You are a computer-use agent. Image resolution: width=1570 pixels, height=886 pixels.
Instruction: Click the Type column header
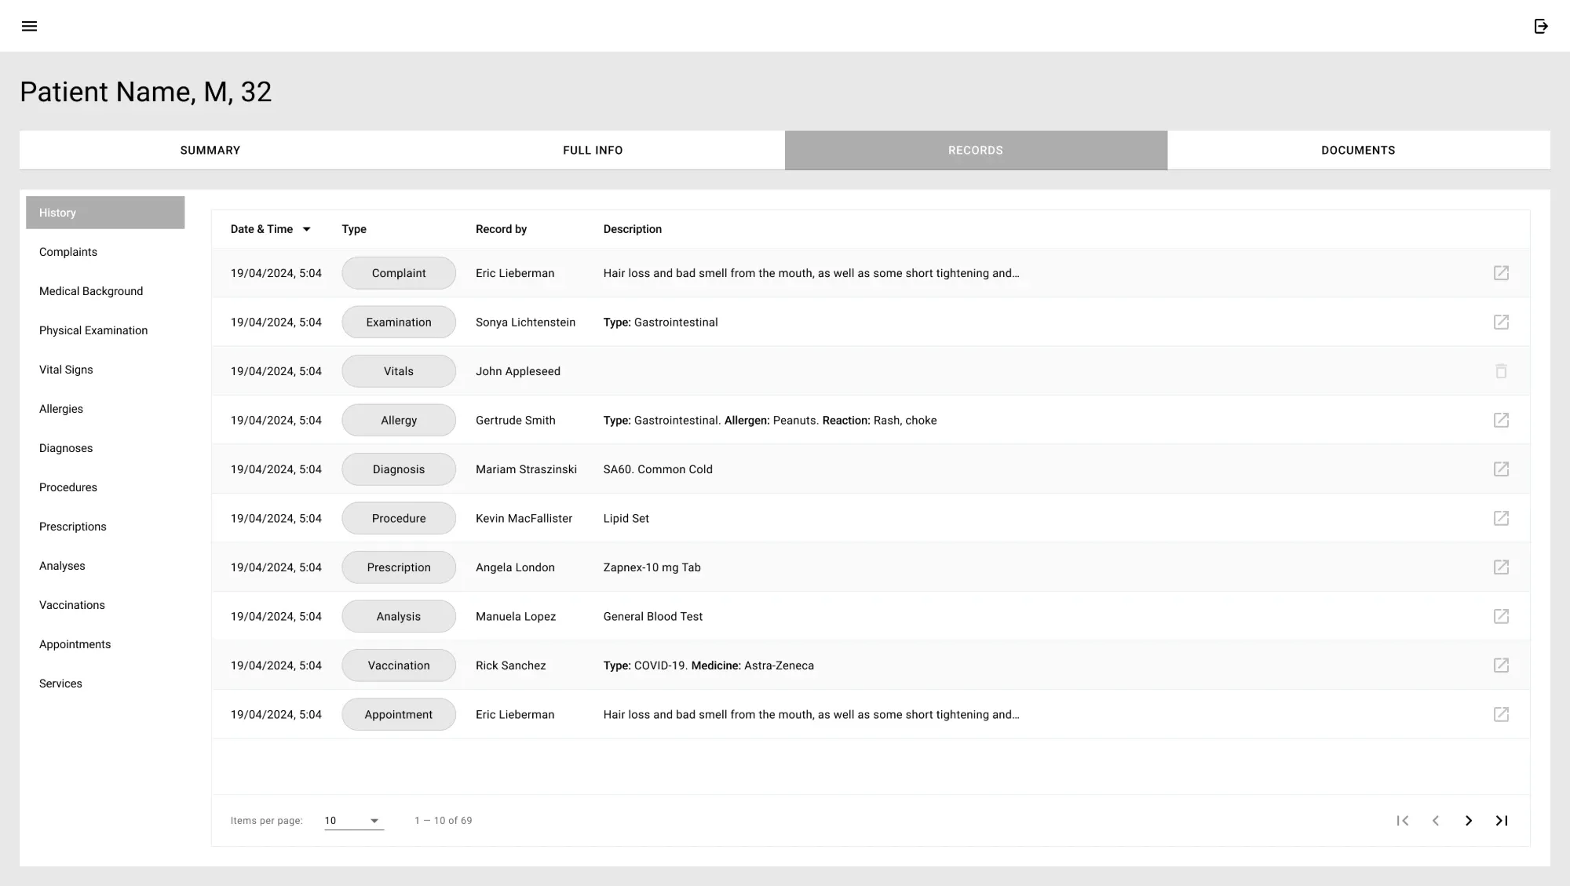(354, 229)
